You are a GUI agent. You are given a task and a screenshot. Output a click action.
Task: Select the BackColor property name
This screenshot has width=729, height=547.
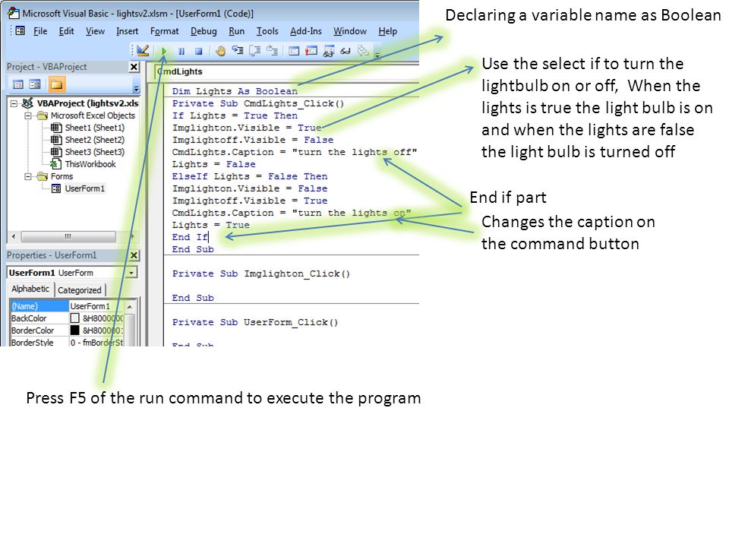coord(29,318)
